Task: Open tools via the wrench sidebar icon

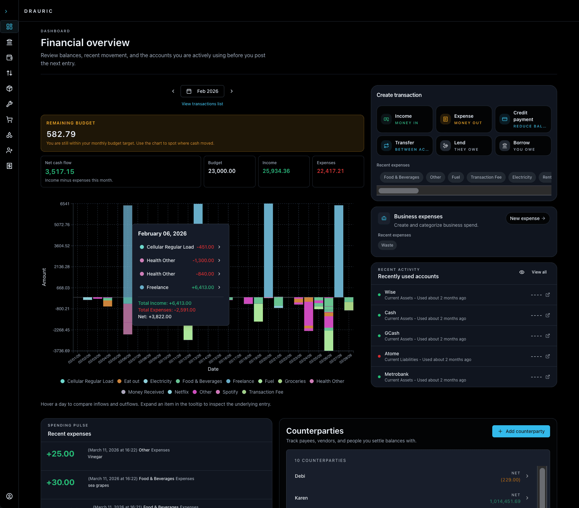Action: tap(9, 104)
